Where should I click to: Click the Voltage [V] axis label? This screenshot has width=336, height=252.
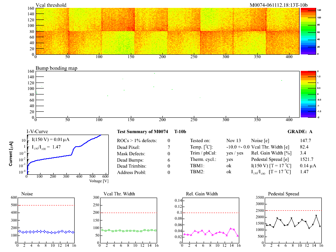[99, 181]
